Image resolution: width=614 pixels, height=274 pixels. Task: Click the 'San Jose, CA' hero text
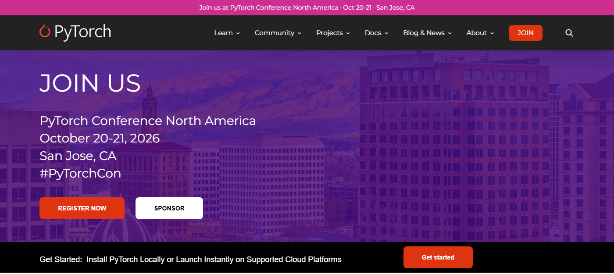click(78, 156)
